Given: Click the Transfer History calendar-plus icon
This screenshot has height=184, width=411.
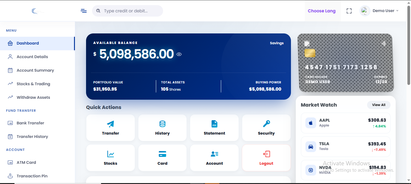Looking at the screenshot, I should point(10,136).
